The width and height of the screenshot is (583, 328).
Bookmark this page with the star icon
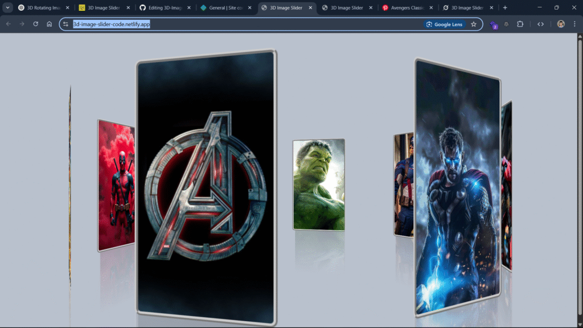point(474,24)
